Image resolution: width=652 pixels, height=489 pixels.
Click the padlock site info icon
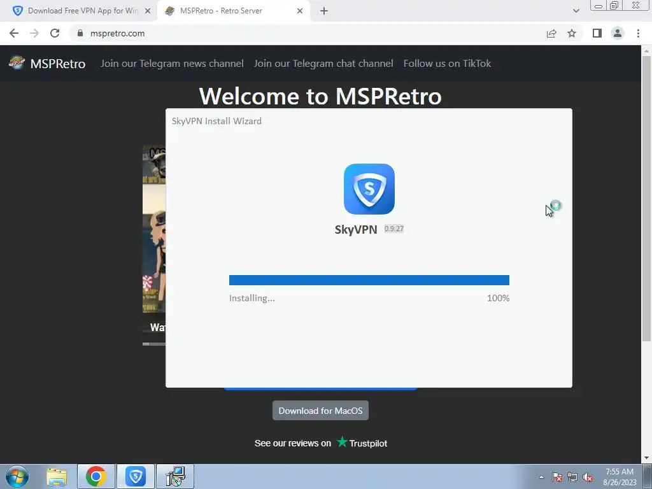[80, 33]
